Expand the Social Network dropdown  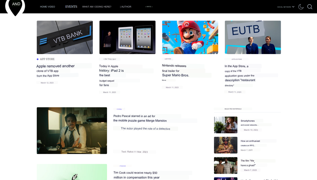tap(286, 7)
